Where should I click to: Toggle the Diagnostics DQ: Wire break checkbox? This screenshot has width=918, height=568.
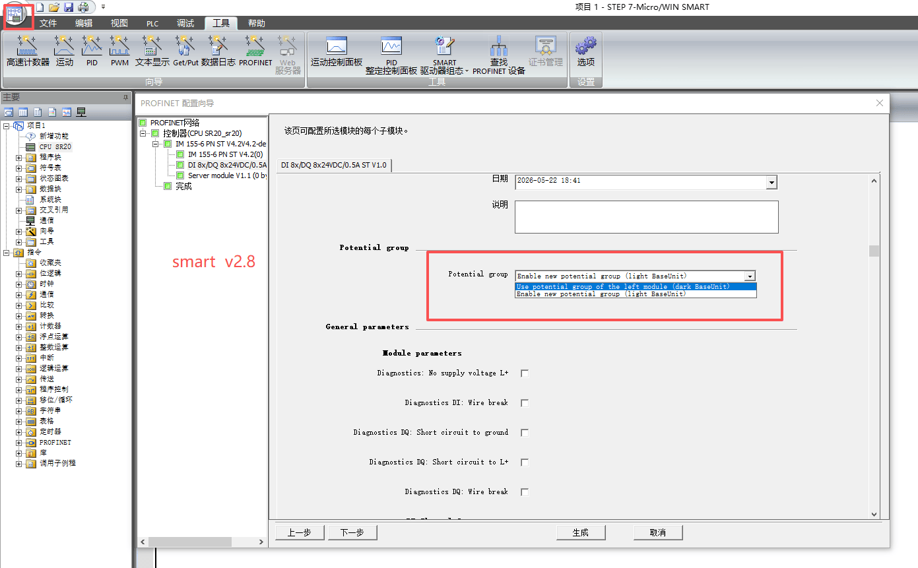tap(525, 492)
